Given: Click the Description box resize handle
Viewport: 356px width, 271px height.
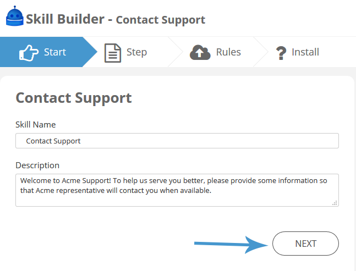Looking at the screenshot, I should click(335, 203).
